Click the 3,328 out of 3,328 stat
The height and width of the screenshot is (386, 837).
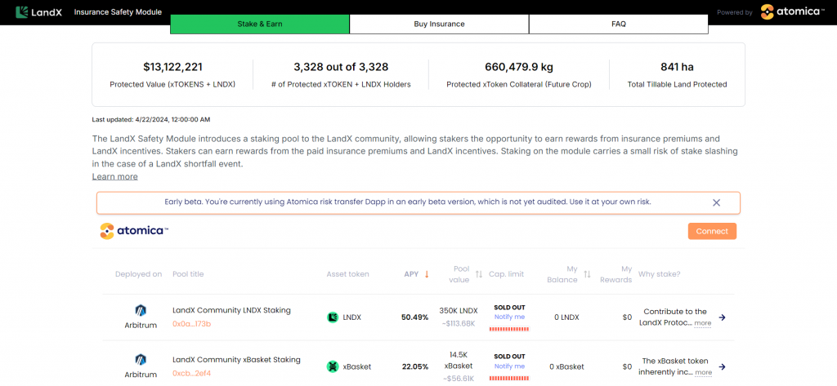(341, 67)
